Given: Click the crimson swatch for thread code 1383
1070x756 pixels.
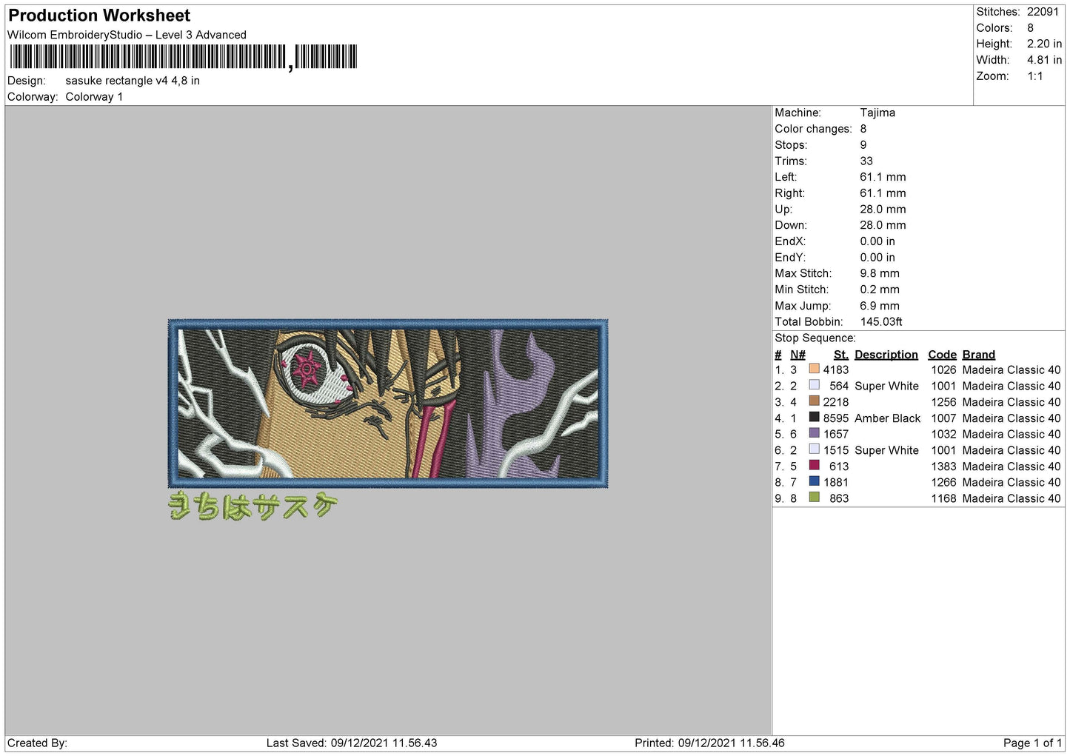Looking at the screenshot, I should pos(814,466).
